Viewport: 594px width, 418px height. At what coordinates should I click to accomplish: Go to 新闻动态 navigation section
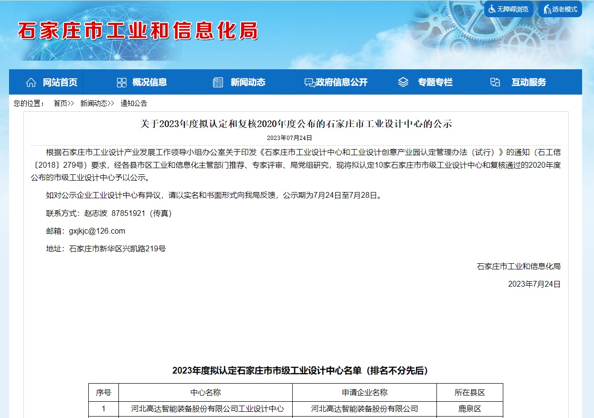(x=248, y=83)
